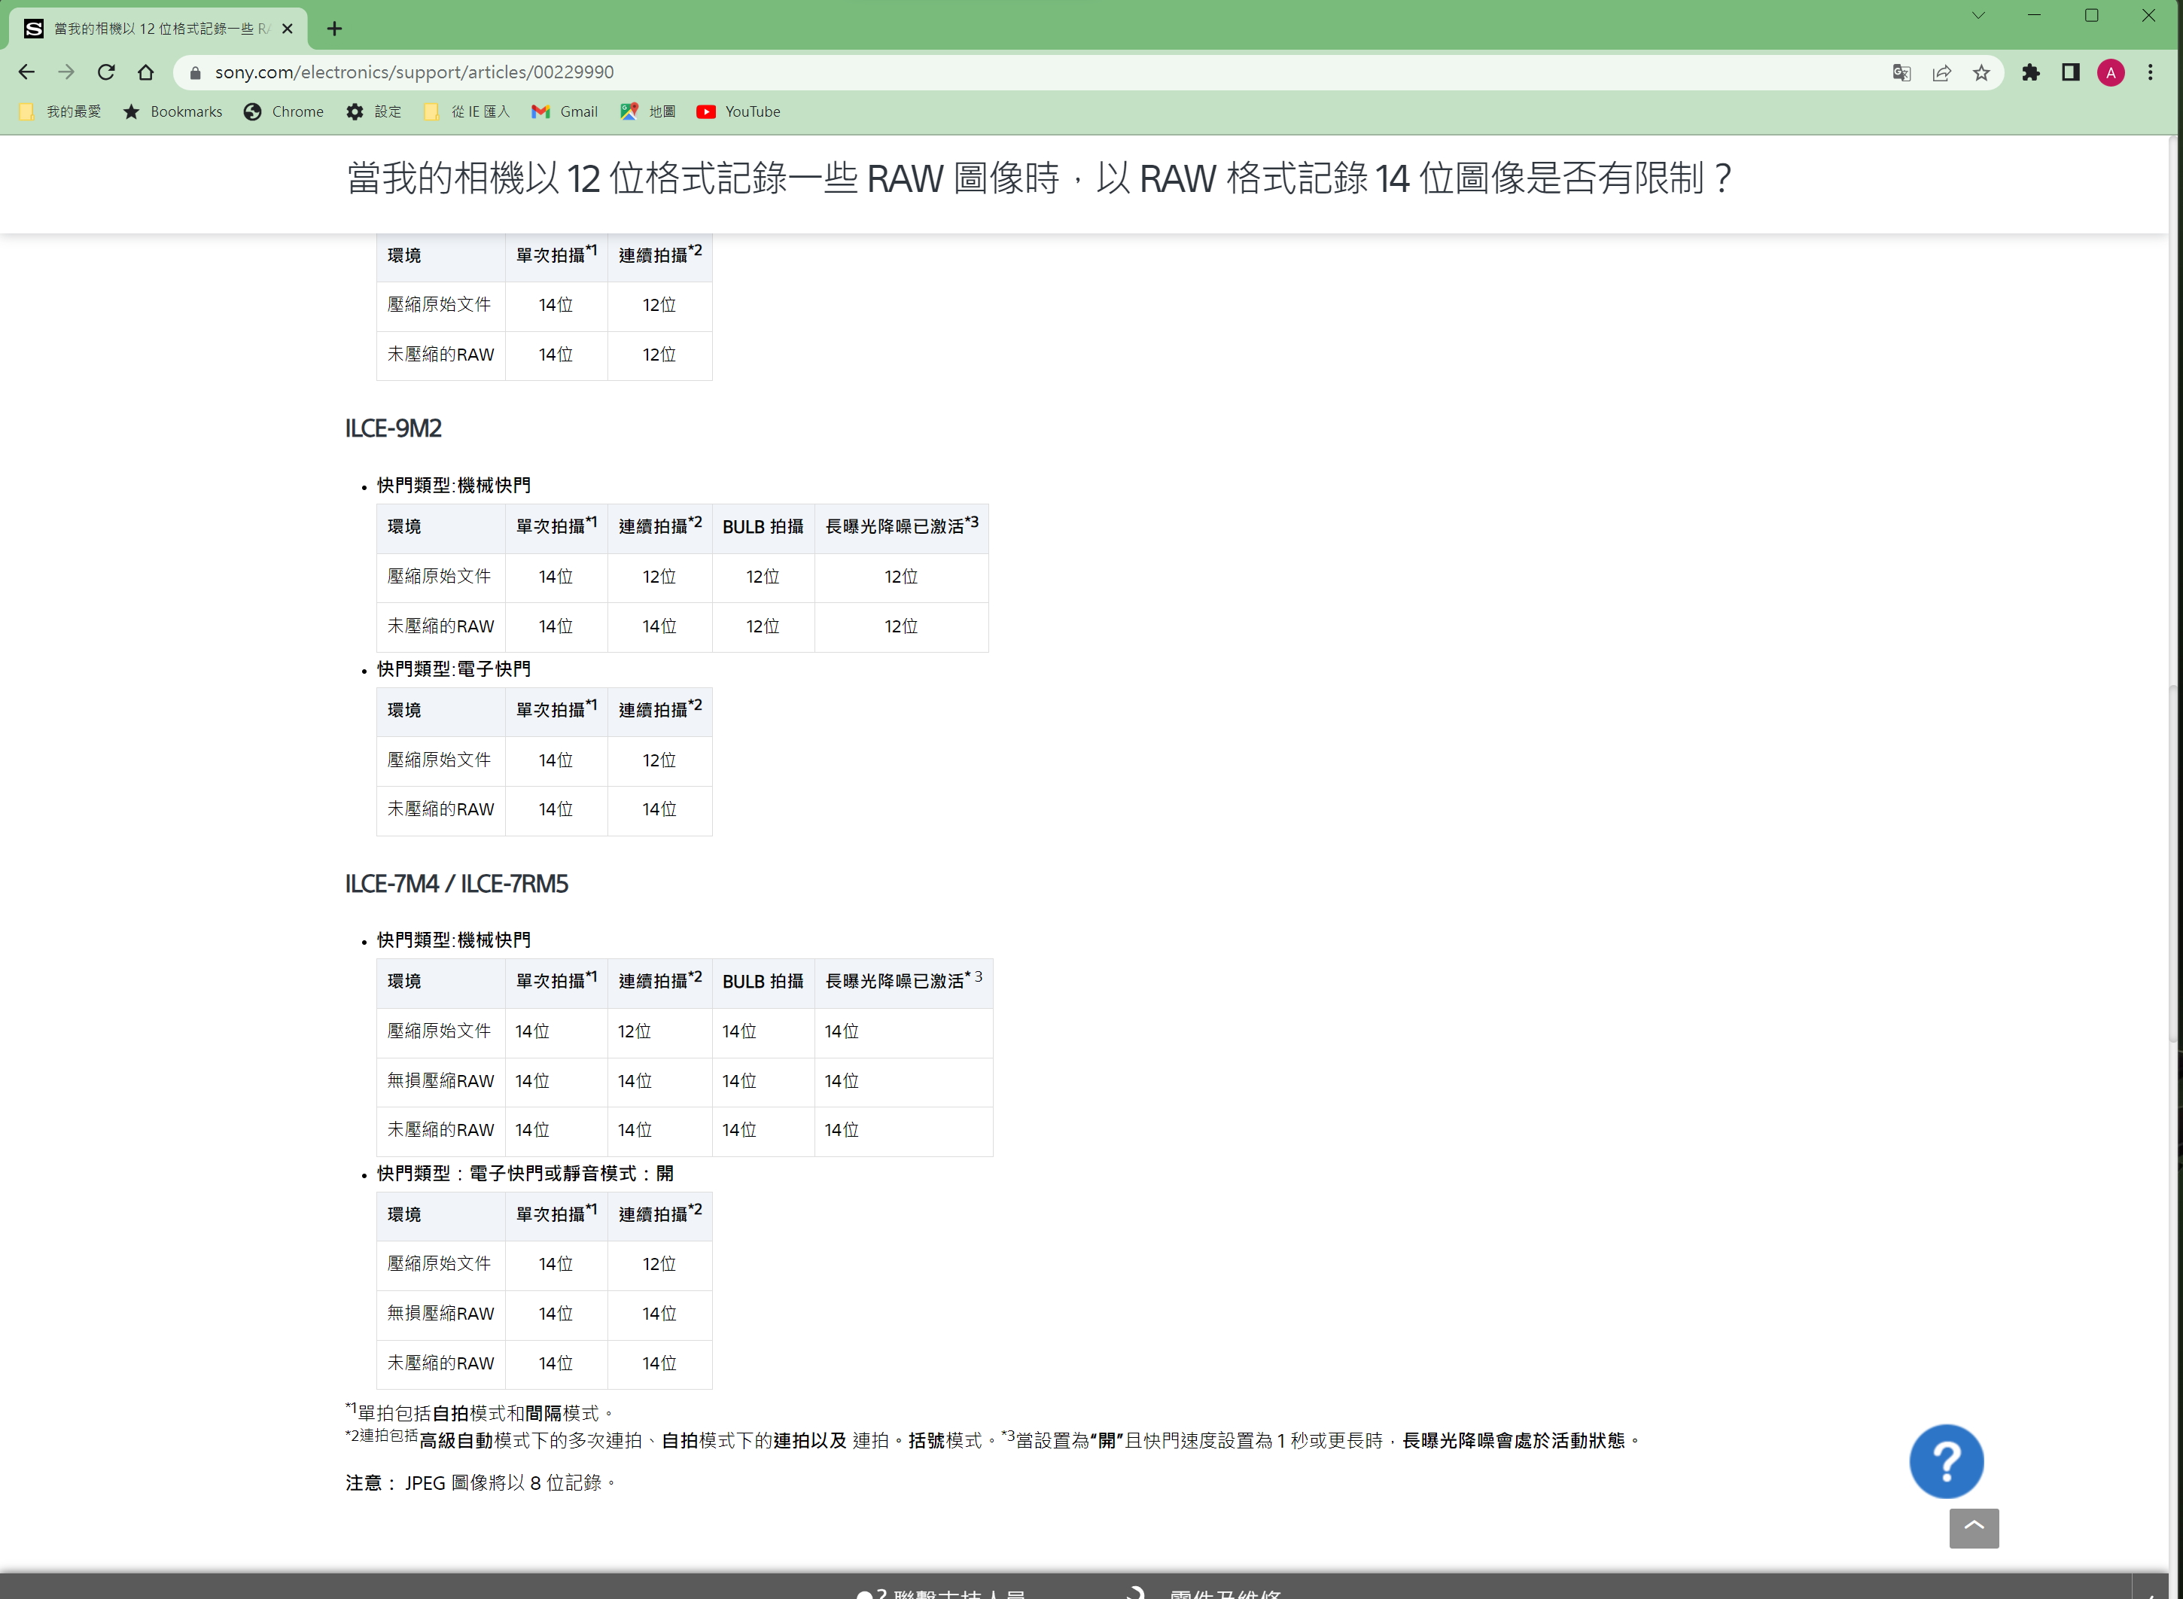Translate this page with the translate icon
The height and width of the screenshot is (1599, 2183).
[x=1901, y=72]
